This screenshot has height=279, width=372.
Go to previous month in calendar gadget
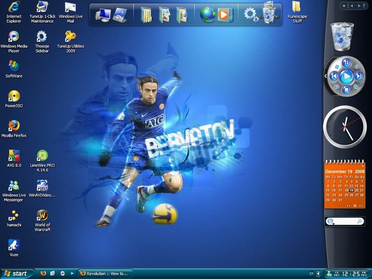click(348, 206)
